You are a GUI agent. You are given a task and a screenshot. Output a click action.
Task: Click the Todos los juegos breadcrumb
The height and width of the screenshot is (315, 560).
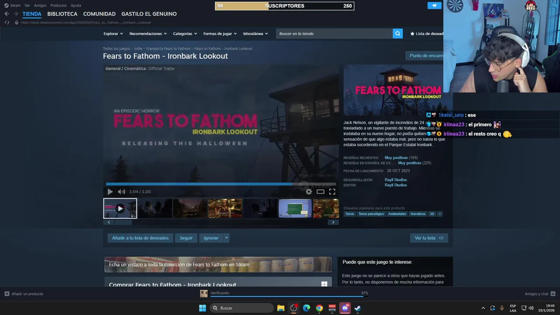[116, 49]
